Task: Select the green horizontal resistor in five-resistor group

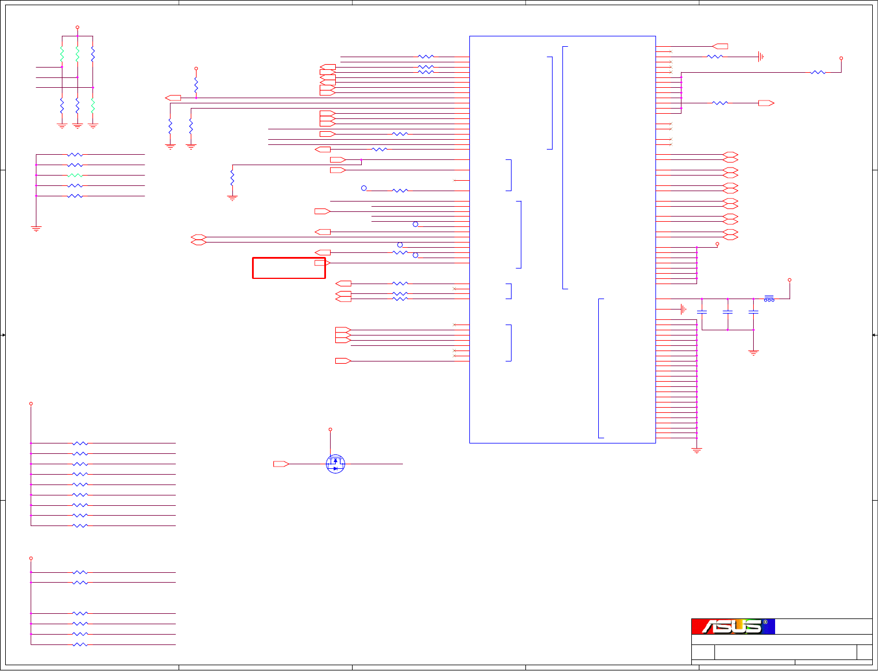Action: (x=75, y=175)
